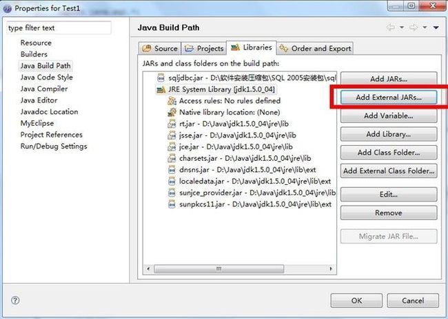
Task: Click the rt.jar jar icon
Action: coord(172,124)
